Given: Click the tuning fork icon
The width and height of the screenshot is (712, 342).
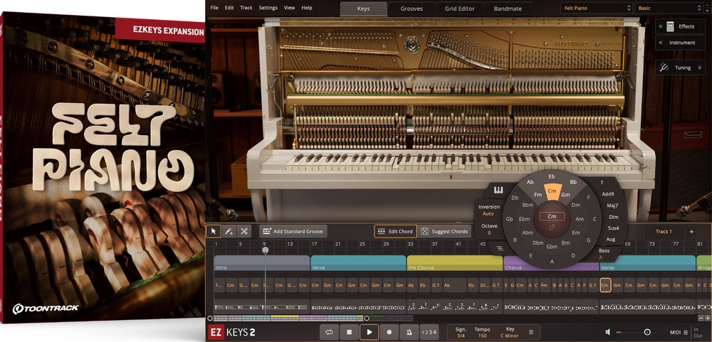Looking at the screenshot, I should [x=664, y=68].
